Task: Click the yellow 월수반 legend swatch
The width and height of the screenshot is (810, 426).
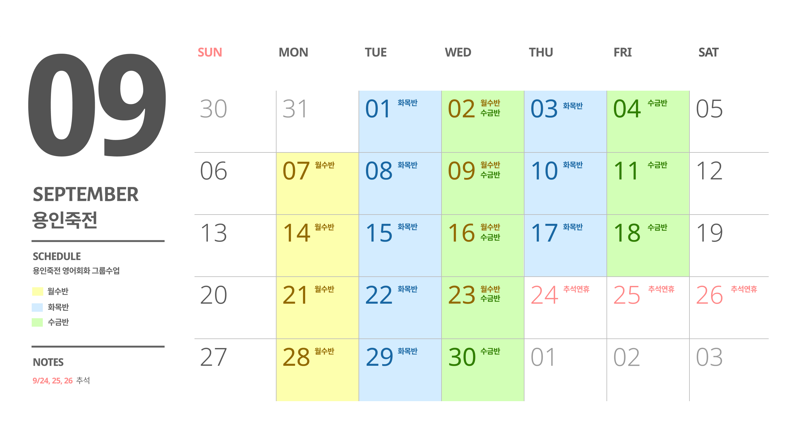Action: (x=37, y=291)
